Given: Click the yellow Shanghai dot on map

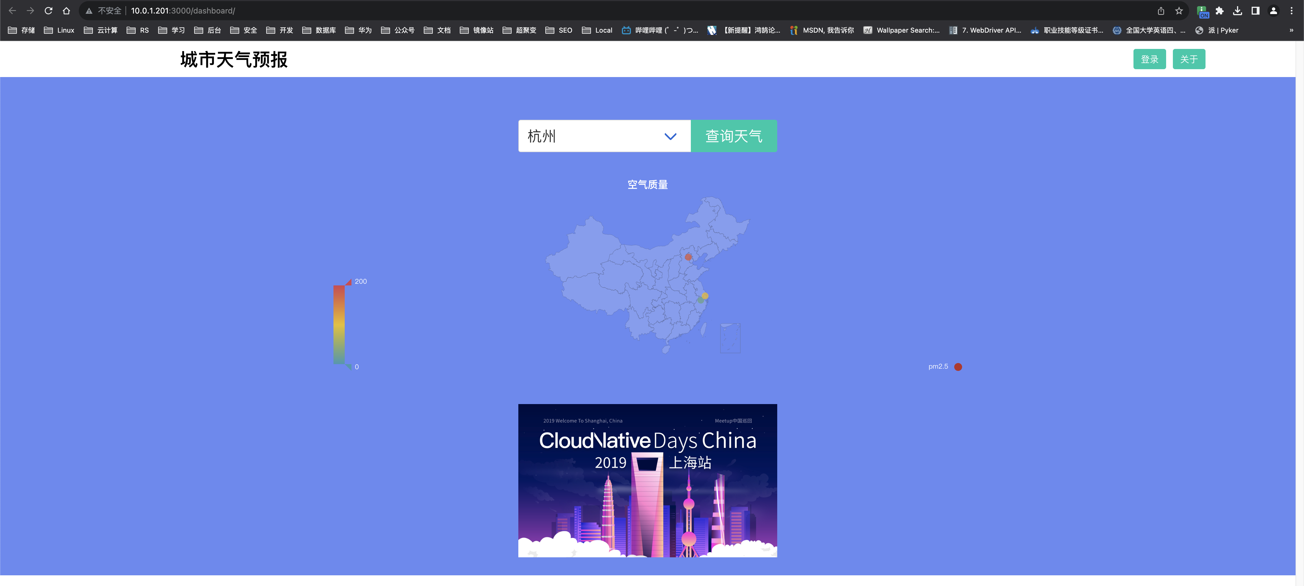Looking at the screenshot, I should (705, 296).
